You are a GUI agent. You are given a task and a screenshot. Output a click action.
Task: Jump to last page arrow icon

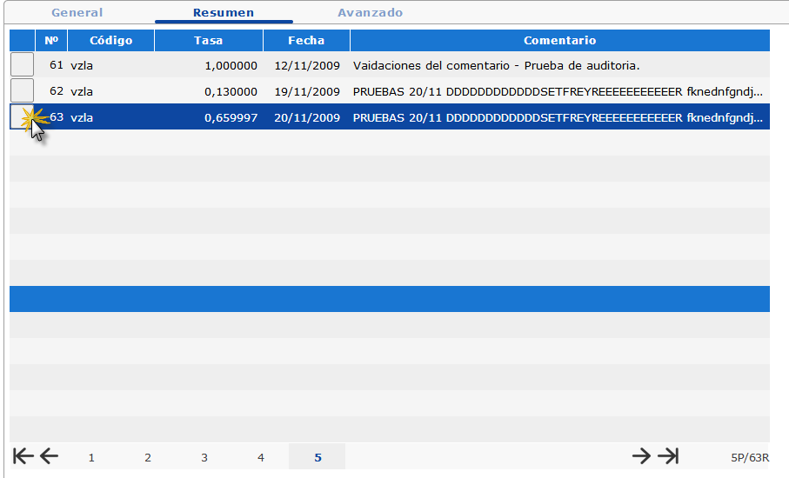click(668, 456)
